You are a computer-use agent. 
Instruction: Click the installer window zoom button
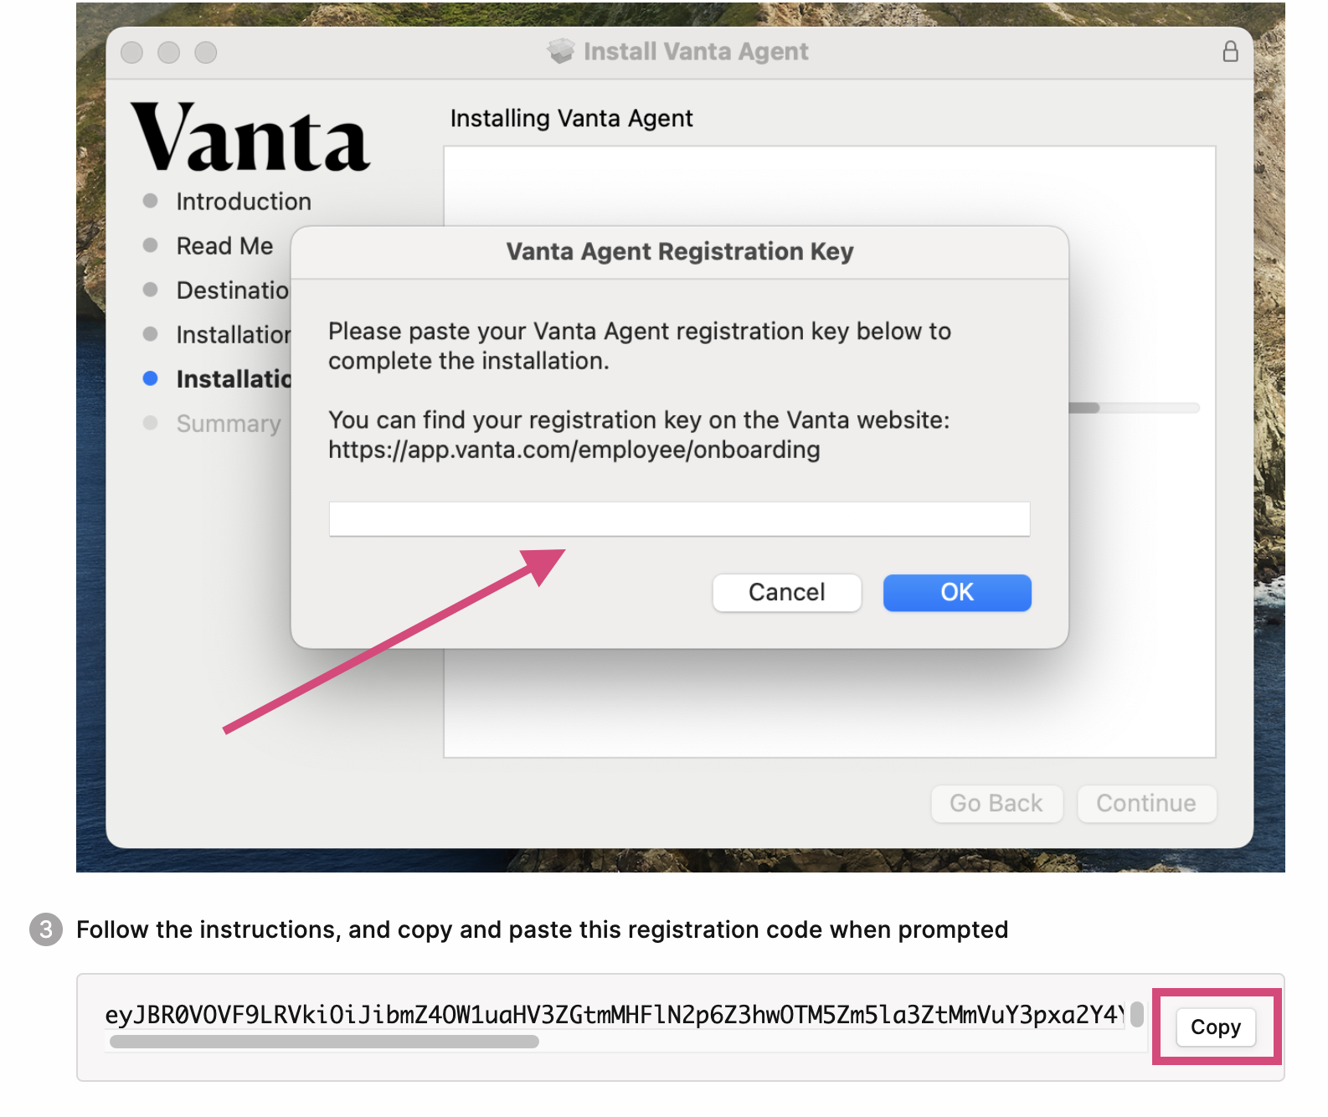(206, 53)
